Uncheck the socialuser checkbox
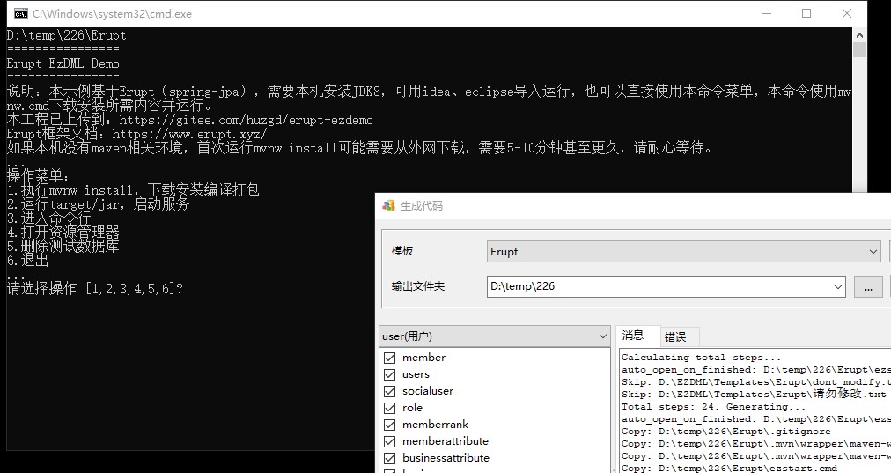The width and height of the screenshot is (891, 473). pos(389,391)
